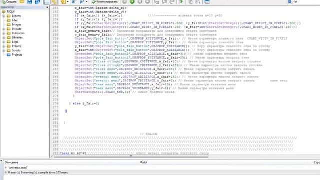Click the Создать (New) toolbar button
This screenshot has height=180, width=320.
click(x=9, y=2)
